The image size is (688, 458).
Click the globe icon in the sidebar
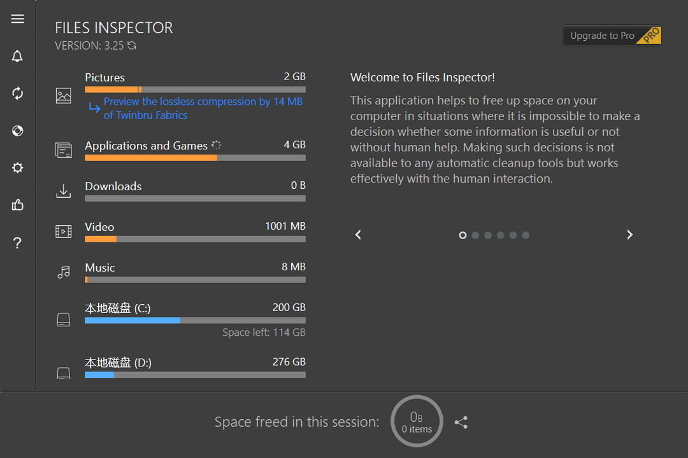tap(18, 131)
